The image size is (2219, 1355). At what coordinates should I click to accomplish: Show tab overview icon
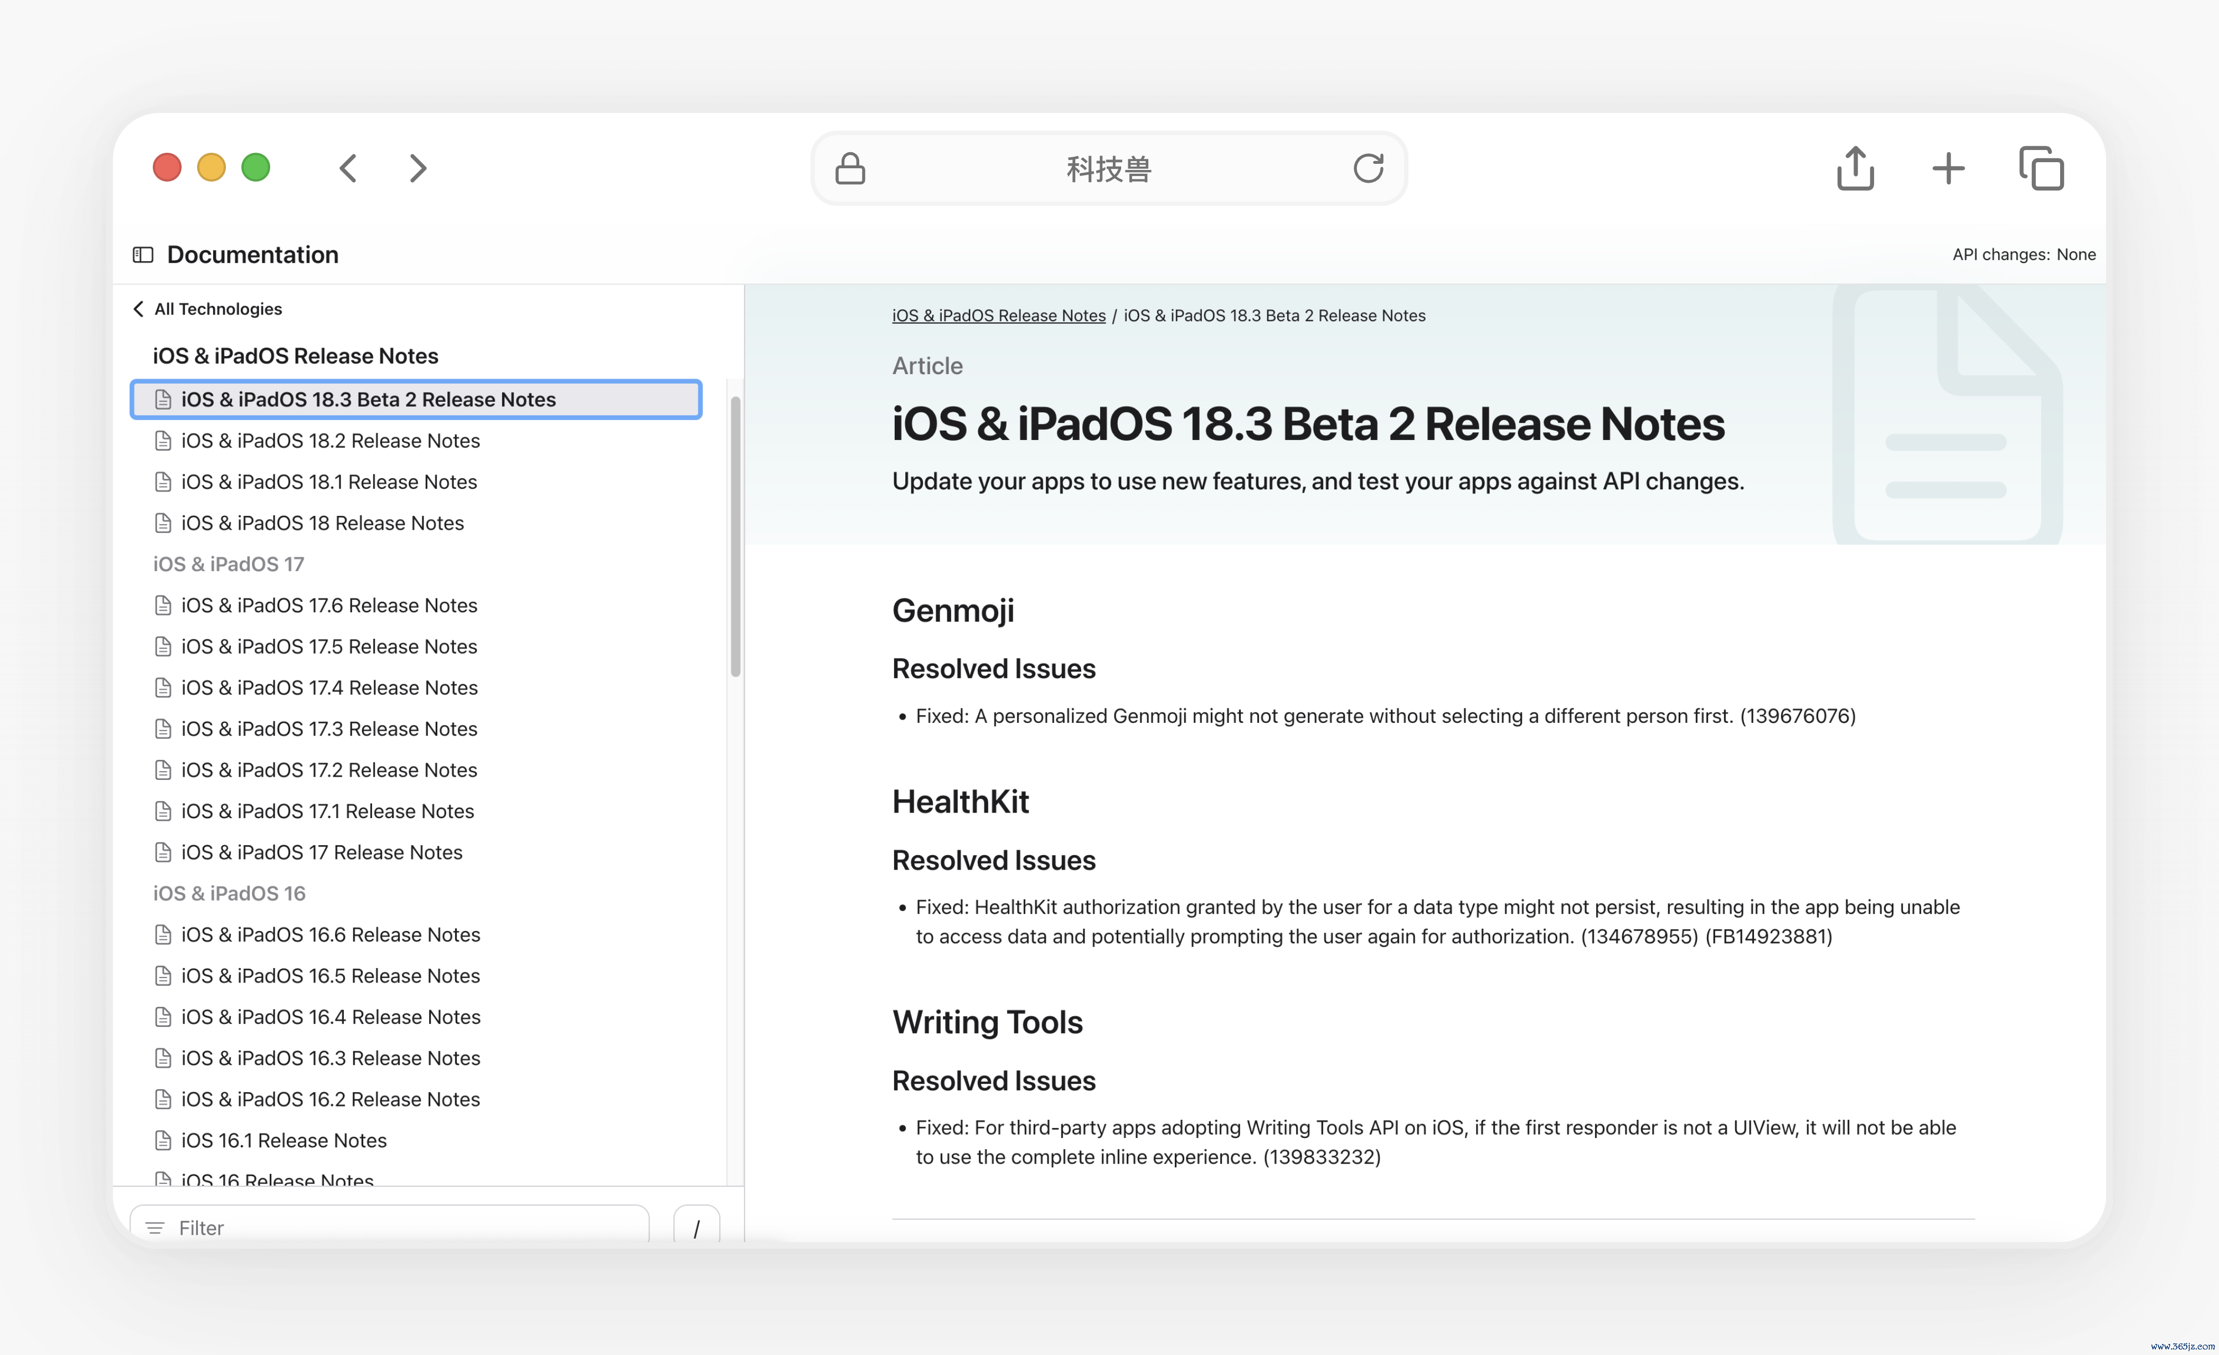pos(2042,168)
